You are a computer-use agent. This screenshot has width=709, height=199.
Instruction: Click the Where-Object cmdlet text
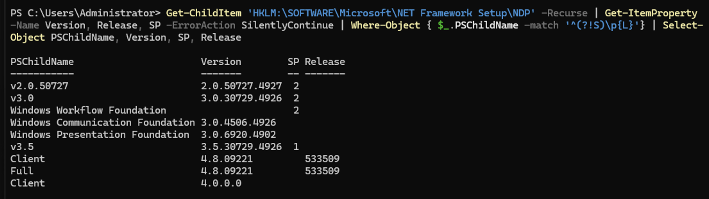coord(385,25)
